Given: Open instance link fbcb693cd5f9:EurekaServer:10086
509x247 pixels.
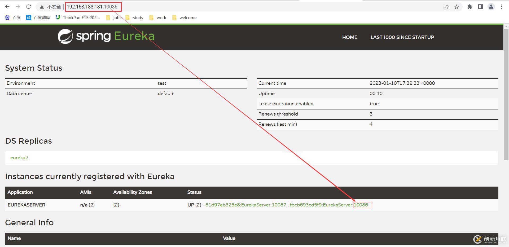Looking at the screenshot, I should [x=329, y=205].
